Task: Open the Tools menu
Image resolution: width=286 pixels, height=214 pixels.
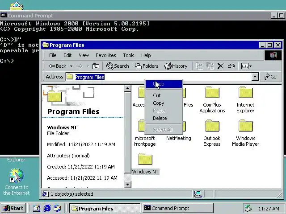Action: [129, 55]
